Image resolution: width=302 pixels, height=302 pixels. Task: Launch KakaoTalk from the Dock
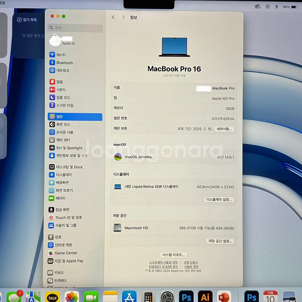[52, 297]
